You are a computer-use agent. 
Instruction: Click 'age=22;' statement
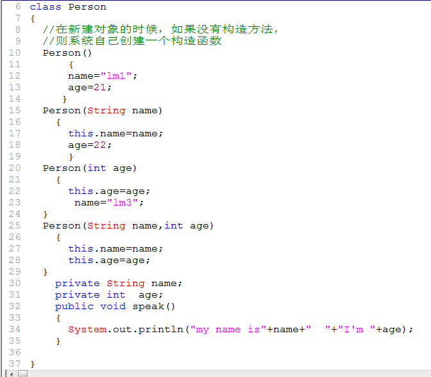(90, 145)
